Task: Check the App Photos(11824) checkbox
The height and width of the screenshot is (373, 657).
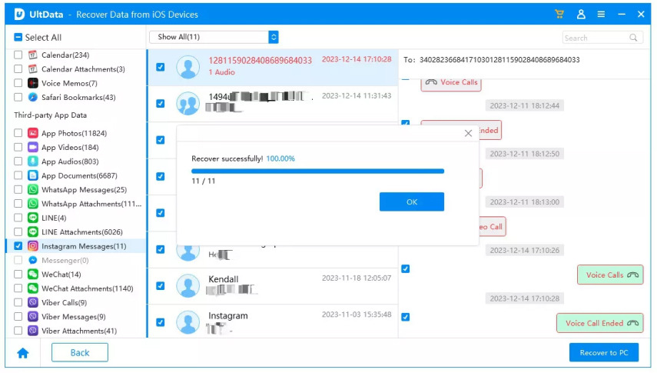Action: (18, 133)
